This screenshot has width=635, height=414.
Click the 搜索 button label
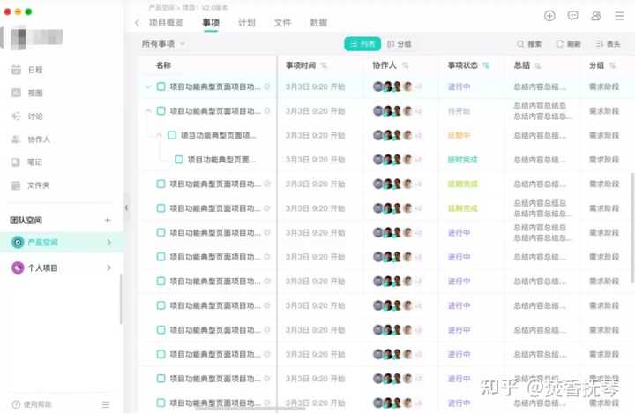click(x=534, y=44)
